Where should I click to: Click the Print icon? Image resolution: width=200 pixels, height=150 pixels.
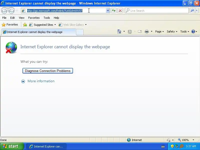click(147, 31)
